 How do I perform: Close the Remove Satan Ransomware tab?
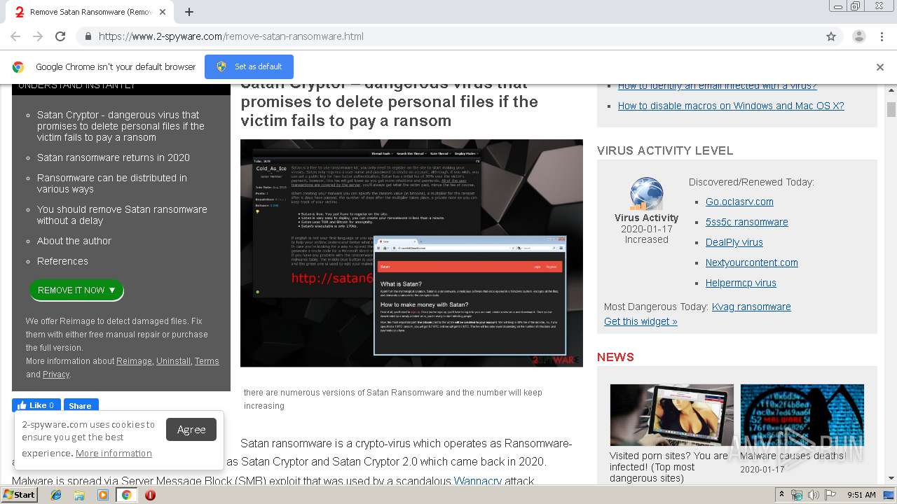pyautogui.click(x=163, y=12)
